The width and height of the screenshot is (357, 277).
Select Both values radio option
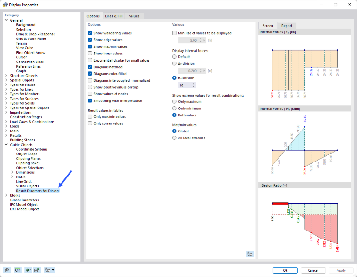click(x=174, y=115)
